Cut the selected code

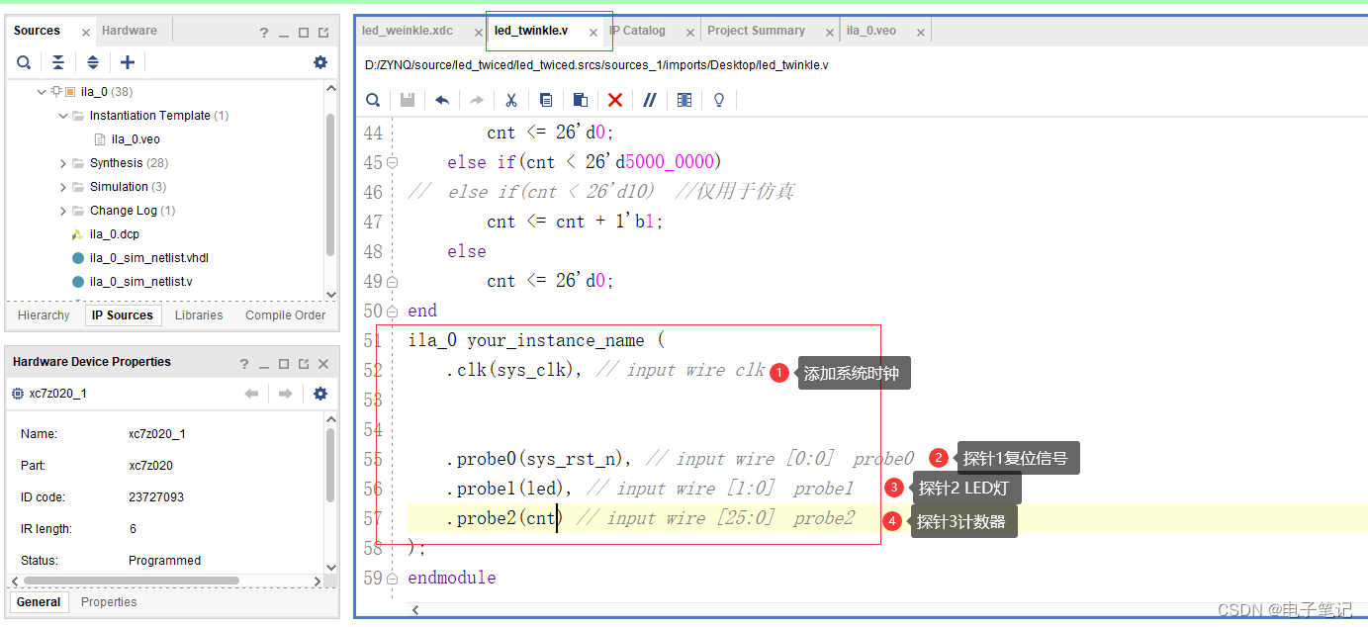tap(511, 100)
